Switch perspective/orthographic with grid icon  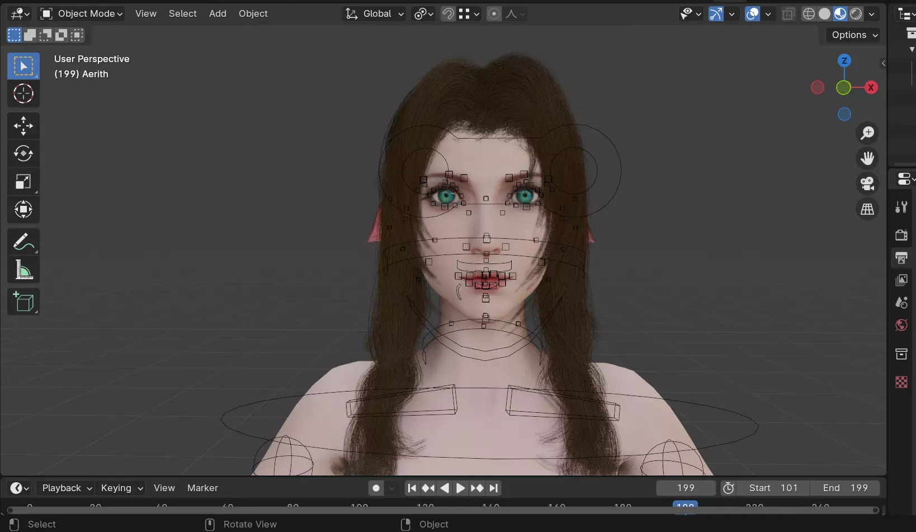click(x=867, y=209)
